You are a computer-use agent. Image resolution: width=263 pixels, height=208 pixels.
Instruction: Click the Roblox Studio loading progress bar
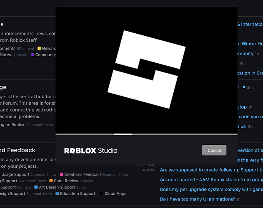point(146,134)
